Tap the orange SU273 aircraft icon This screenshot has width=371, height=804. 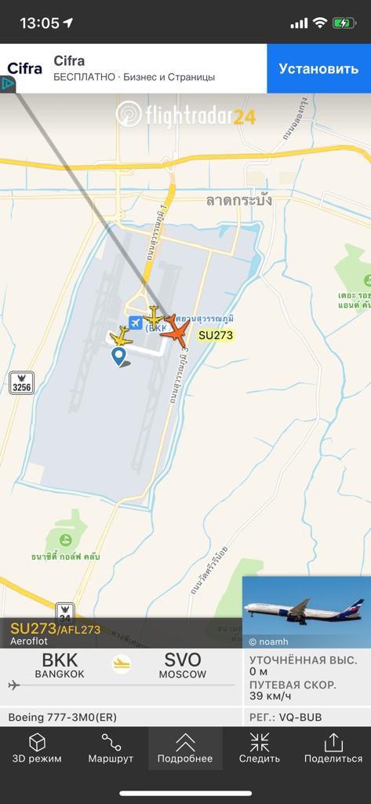[x=175, y=331]
